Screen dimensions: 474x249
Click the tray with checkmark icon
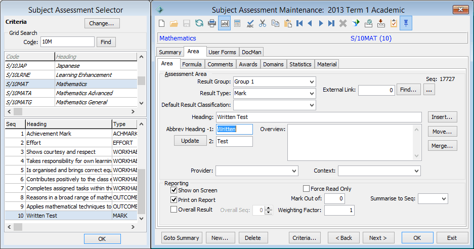368,23
